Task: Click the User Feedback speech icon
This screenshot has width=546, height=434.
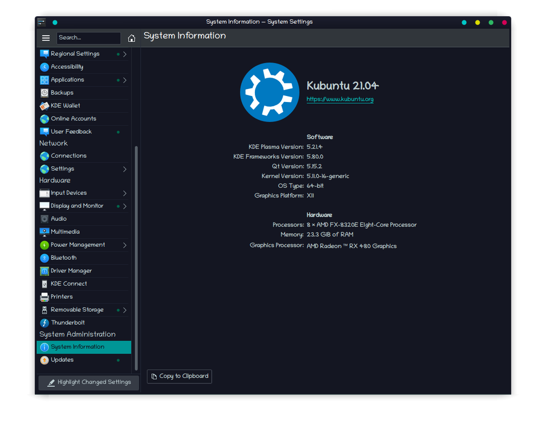Action: pyautogui.click(x=44, y=132)
